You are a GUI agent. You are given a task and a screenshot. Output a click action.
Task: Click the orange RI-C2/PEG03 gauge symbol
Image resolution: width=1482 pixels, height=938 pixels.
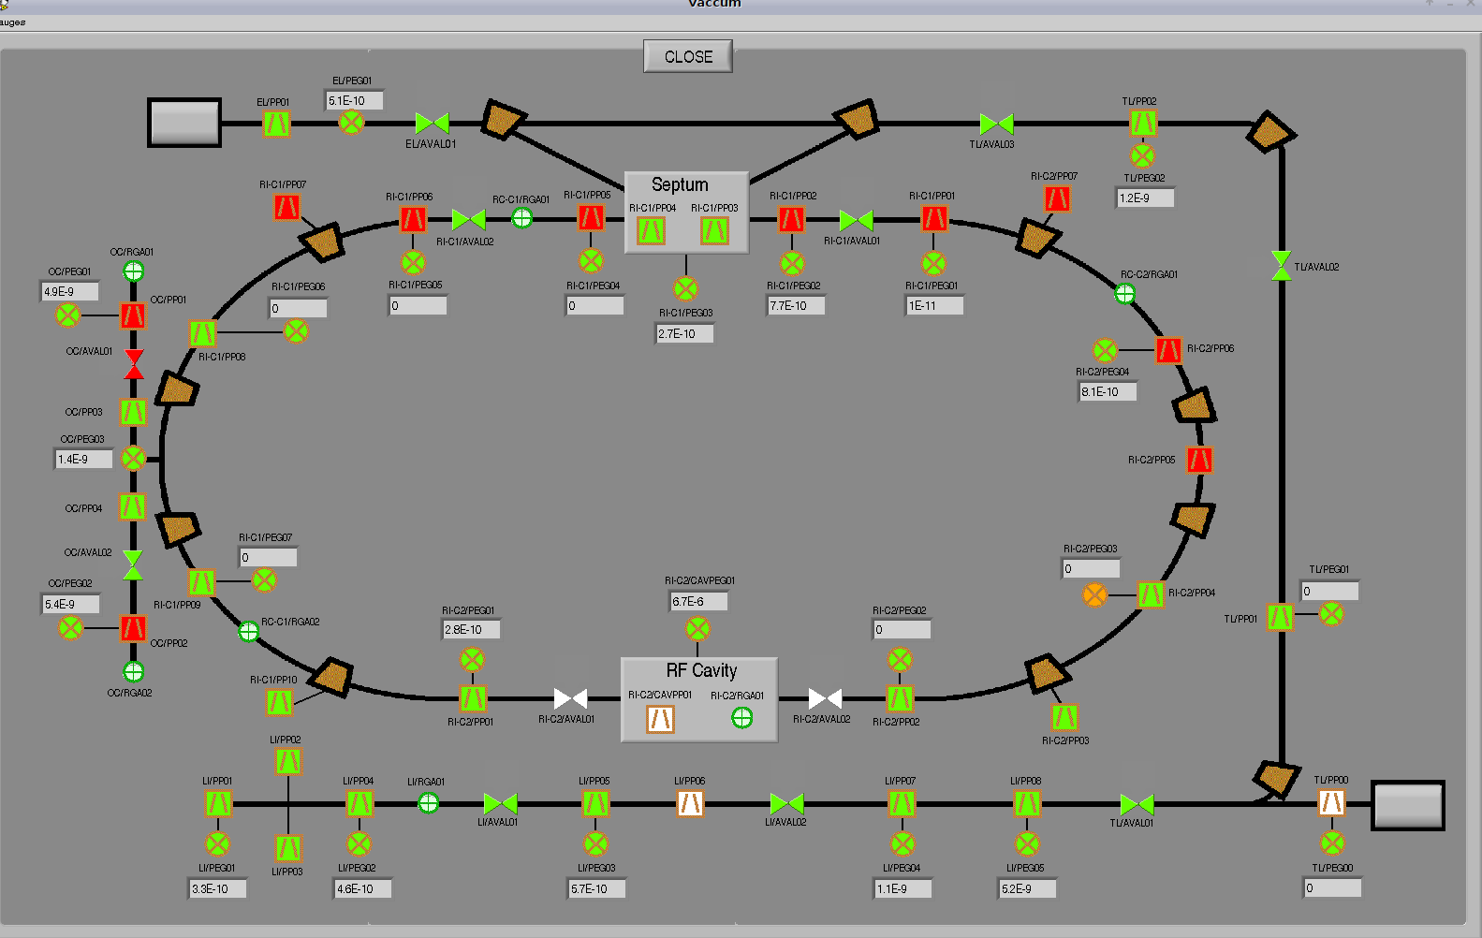click(1094, 594)
